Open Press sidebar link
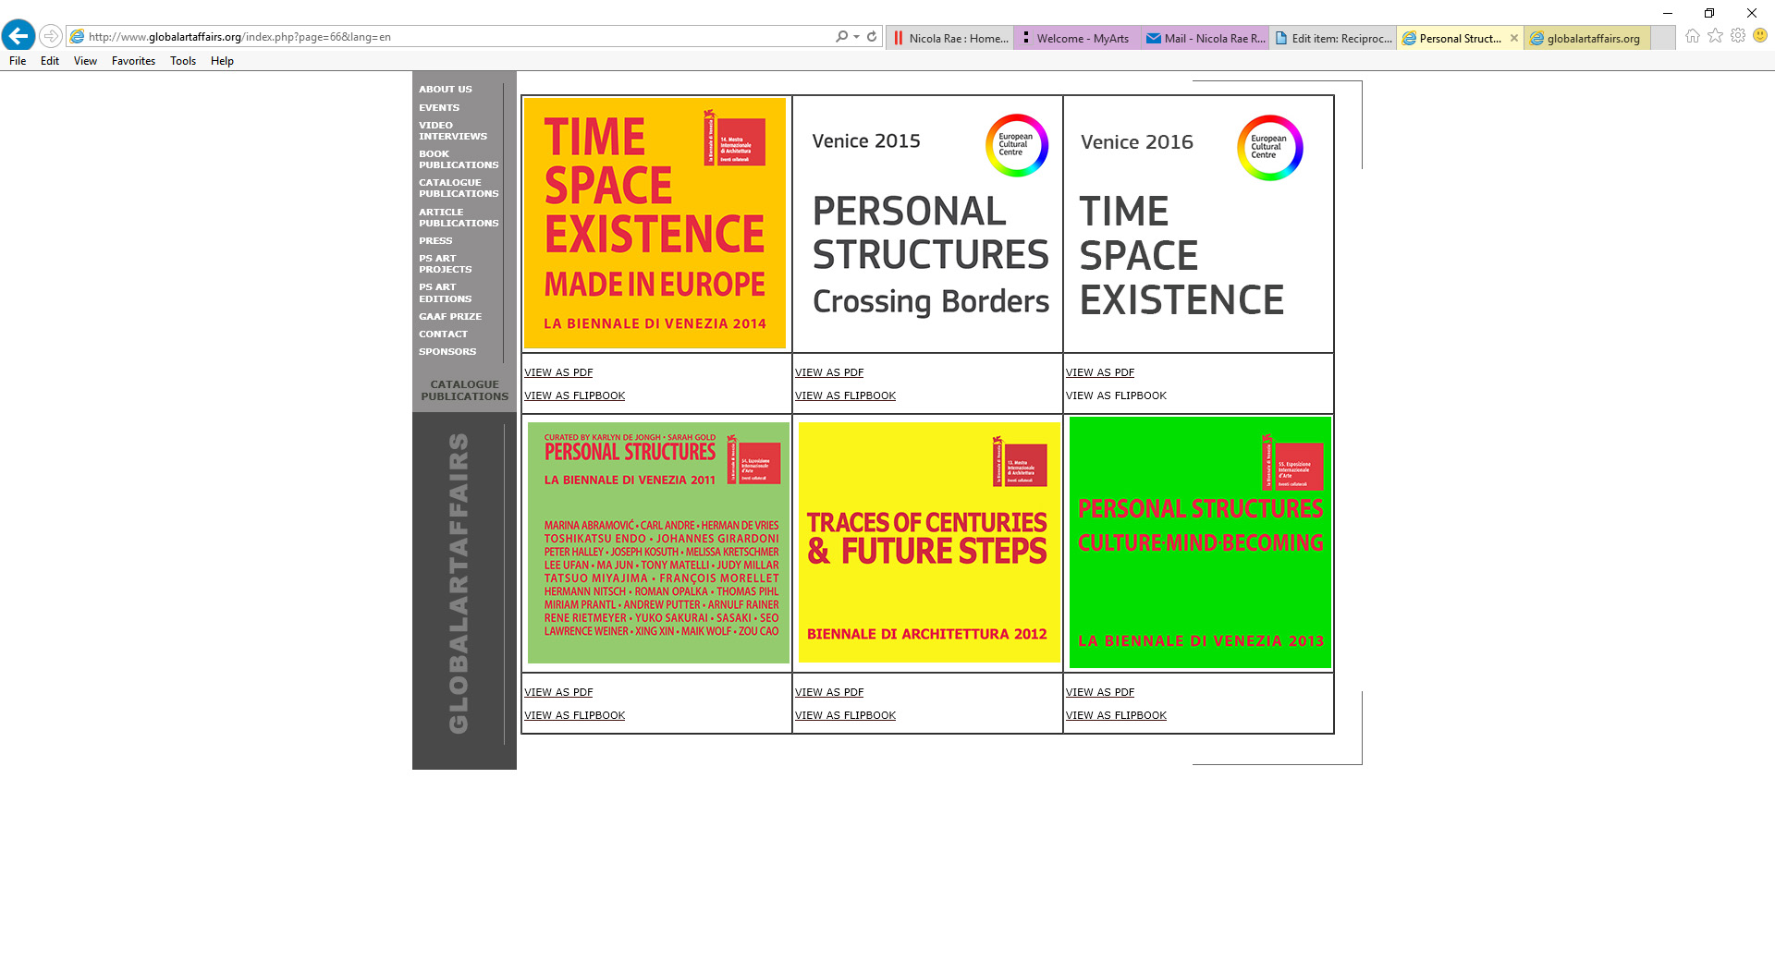This screenshot has height=961, width=1775. point(435,241)
